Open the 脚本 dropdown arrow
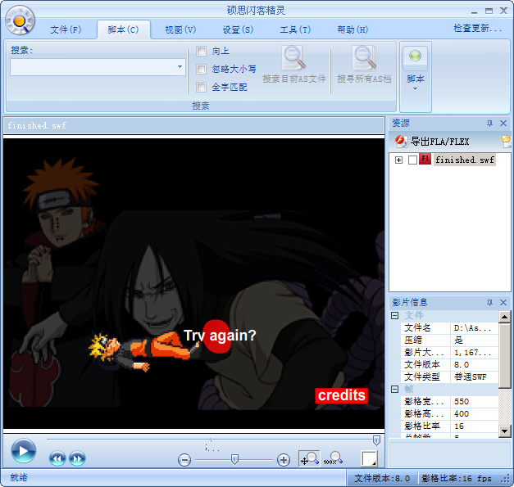Screen dimensions: 514x487 (x=415, y=89)
